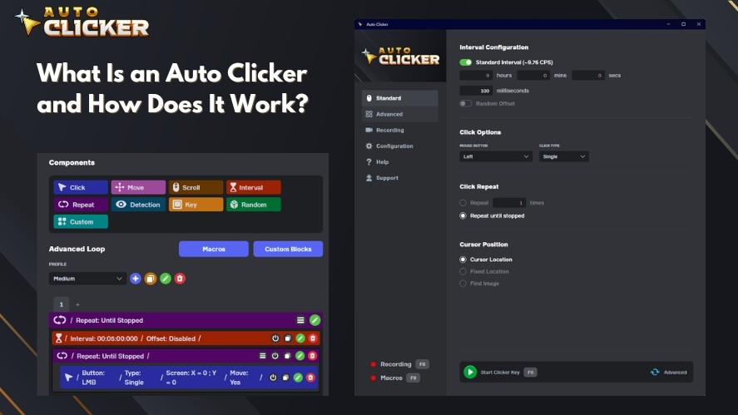
Task: Open the Profile dropdown set to Medium
Action: tap(87, 279)
